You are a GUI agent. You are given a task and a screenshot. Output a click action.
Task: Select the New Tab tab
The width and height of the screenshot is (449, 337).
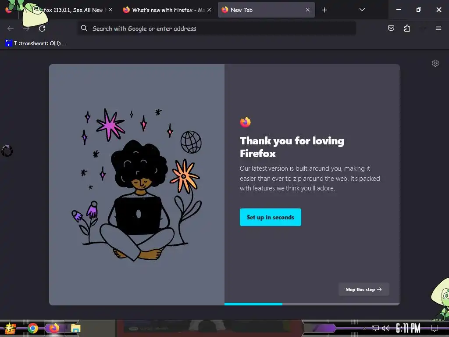pos(266,10)
